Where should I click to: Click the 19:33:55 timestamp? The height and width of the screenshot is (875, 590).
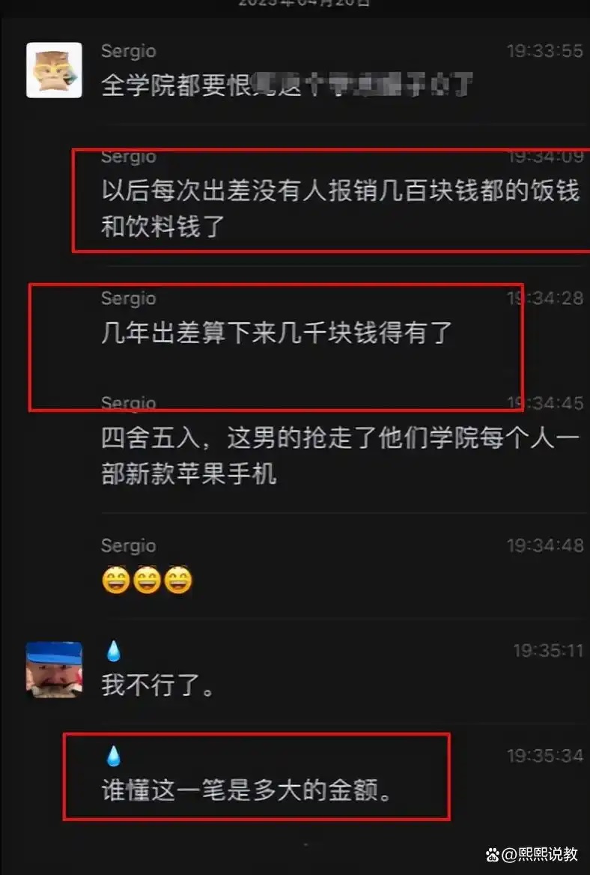[x=545, y=52]
